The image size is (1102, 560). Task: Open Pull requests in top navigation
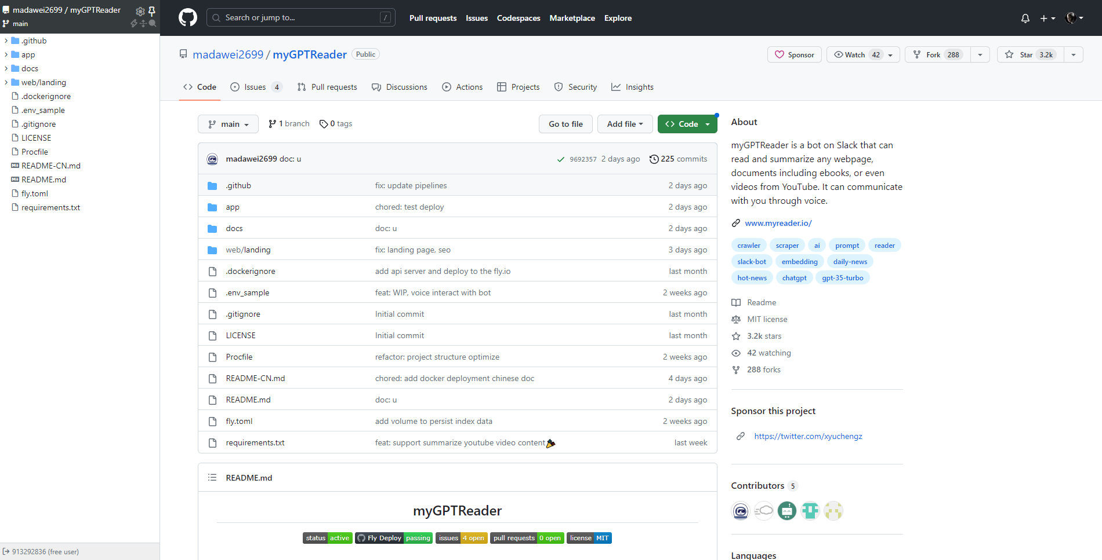click(x=433, y=18)
